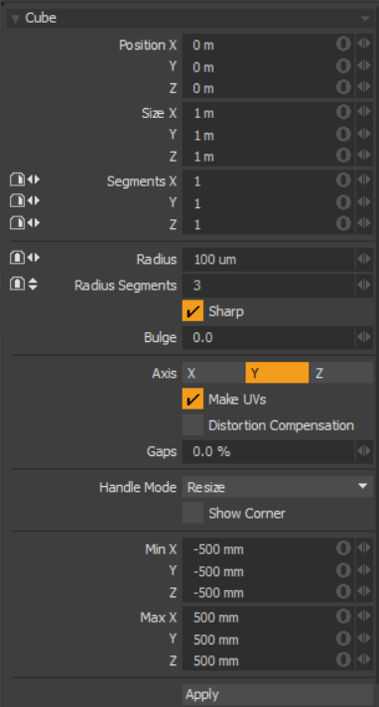Image resolution: width=379 pixels, height=707 pixels.
Task: Click the Apply button
Action: pyautogui.click(x=278, y=694)
